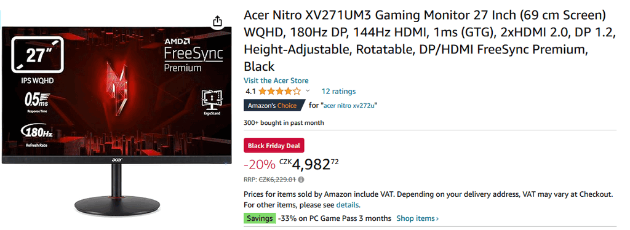Image resolution: width=630 pixels, height=230 pixels.
Task: Click the acer nitro xv272u search link
Action: click(350, 106)
